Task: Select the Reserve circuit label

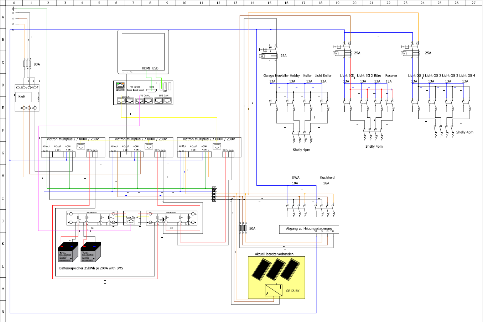Action: [391, 75]
